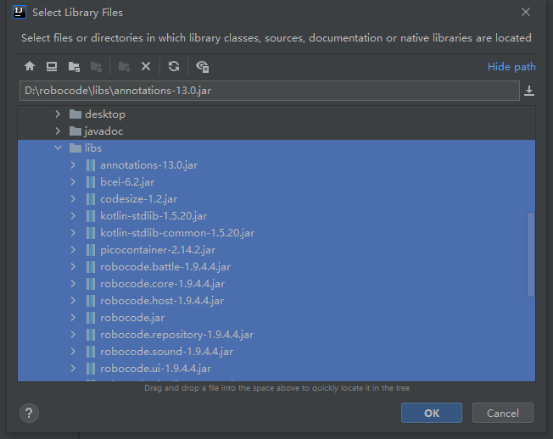Click the jar icon beside codesize-1.2.jar
This screenshot has height=439, width=553.
pos(91,198)
